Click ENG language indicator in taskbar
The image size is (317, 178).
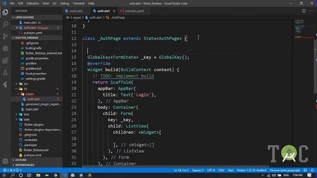[x=286, y=175]
